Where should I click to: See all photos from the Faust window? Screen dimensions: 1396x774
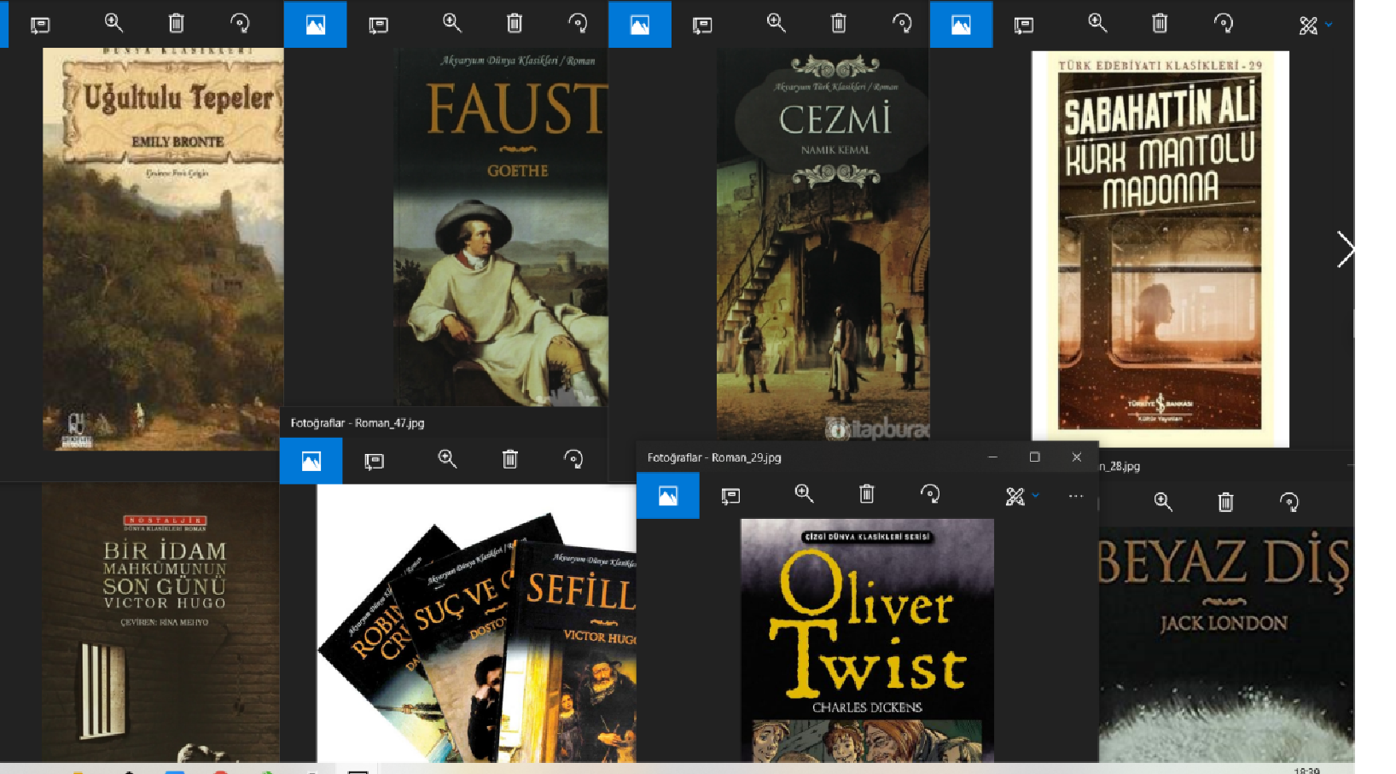click(316, 25)
